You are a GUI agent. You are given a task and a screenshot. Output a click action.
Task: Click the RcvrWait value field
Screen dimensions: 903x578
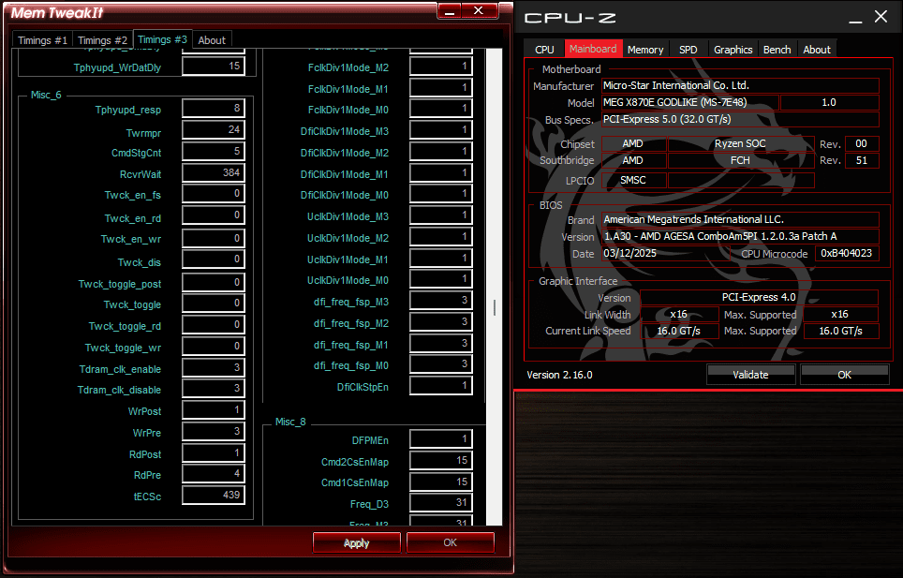tap(213, 172)
